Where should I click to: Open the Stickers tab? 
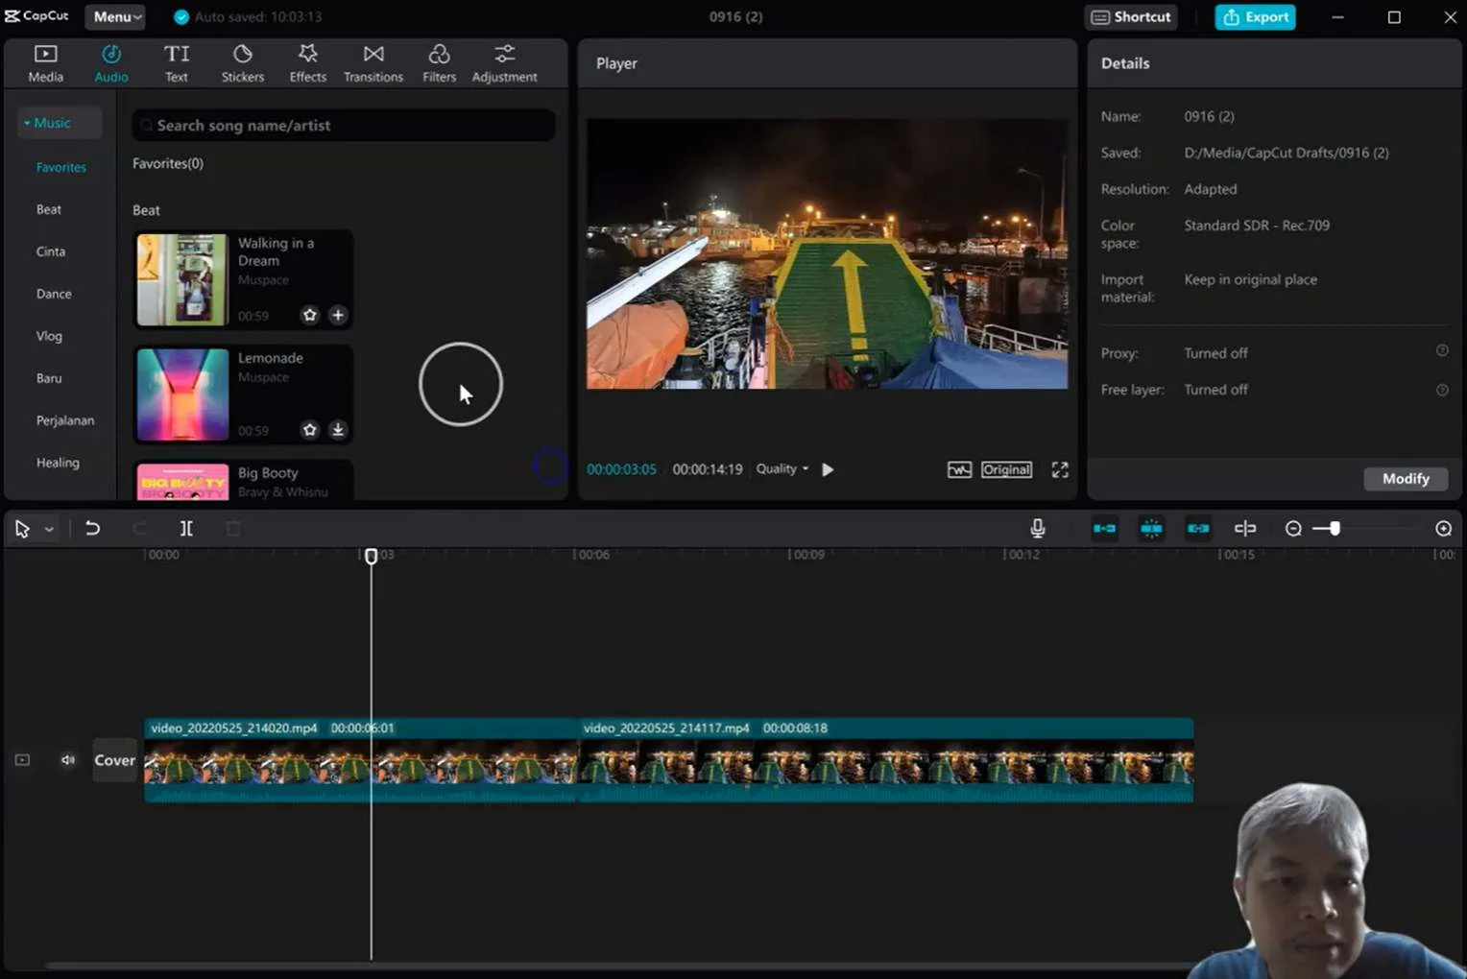point(243,63)
